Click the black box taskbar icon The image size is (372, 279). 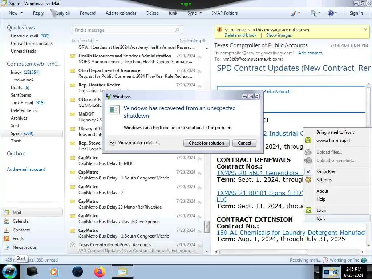[x=32, y=272]
